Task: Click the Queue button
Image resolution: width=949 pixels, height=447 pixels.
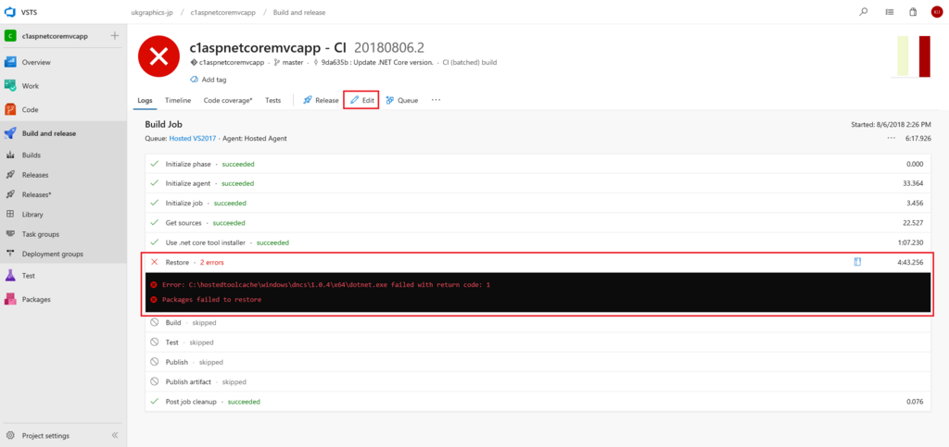Action: [402, 100]
